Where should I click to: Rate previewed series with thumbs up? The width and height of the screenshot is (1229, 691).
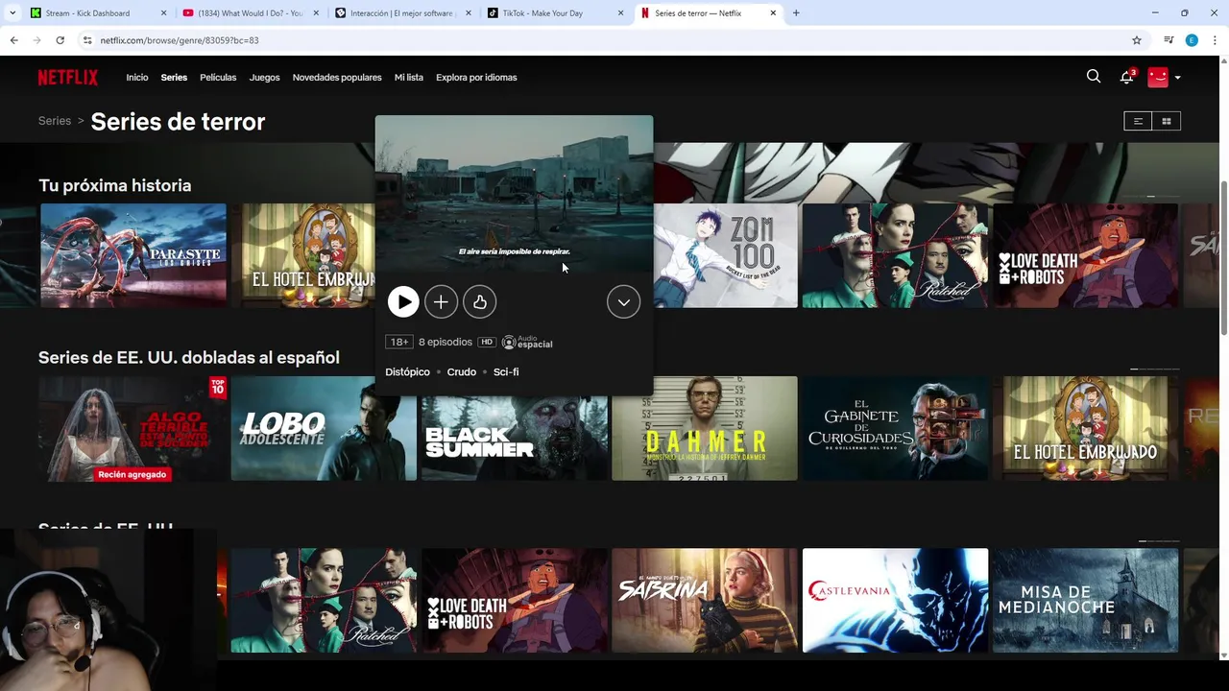(479, 302)
